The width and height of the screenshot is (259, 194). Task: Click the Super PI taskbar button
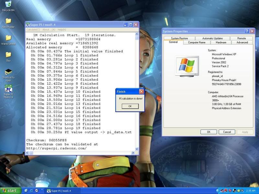tap(62, 191)
